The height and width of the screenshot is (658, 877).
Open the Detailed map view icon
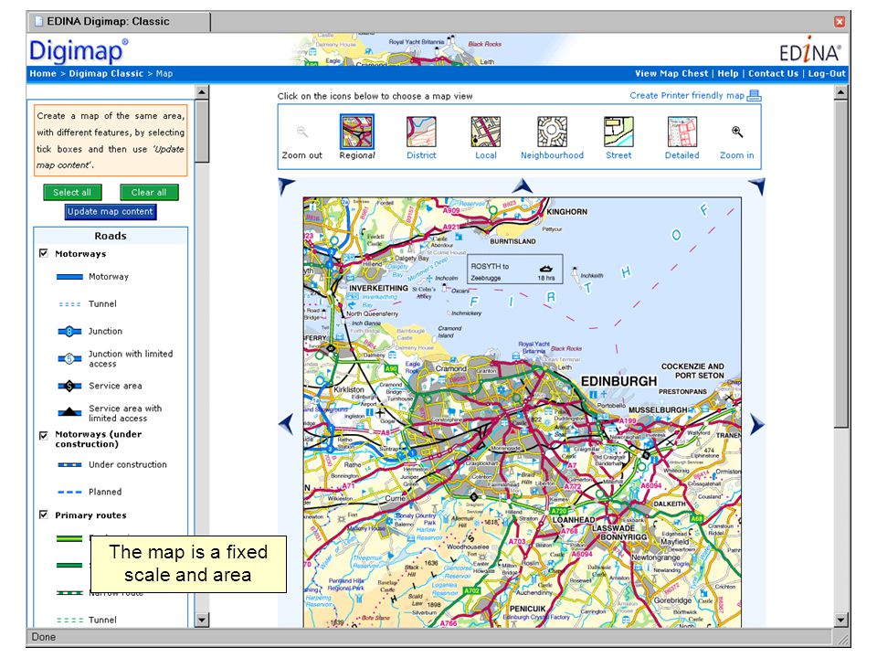[682, 132]
